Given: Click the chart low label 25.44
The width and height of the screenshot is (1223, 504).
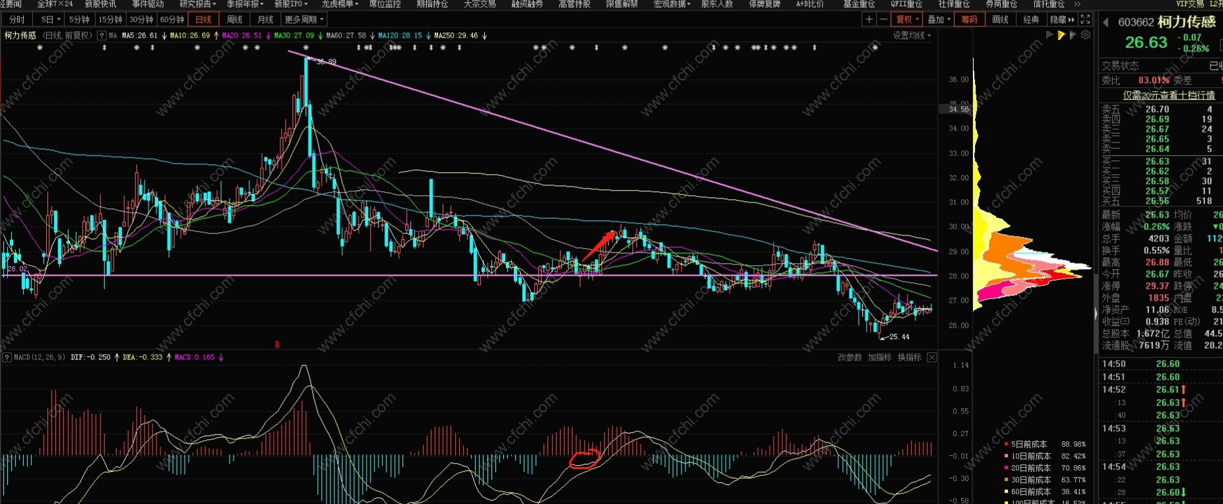Looking at the screenshot, I should 899,337.
